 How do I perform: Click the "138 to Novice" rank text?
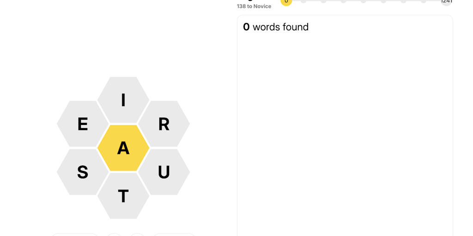(x=254, y=6)
